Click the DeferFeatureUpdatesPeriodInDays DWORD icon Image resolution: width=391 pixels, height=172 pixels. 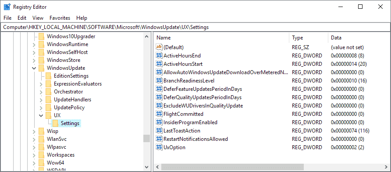[159, 89]
